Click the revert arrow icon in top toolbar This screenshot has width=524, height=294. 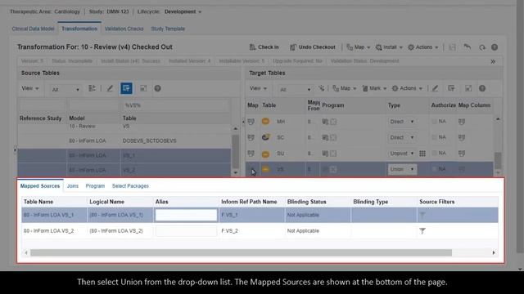point(468,47)
